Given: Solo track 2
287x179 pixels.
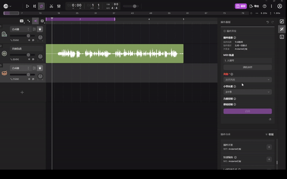Looking at the screenshot, I should coord(33,59).
